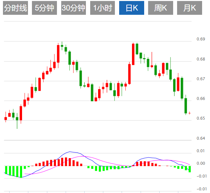Click the 0.65 price axis label
210x193 pixels.
tap(201, 118)
